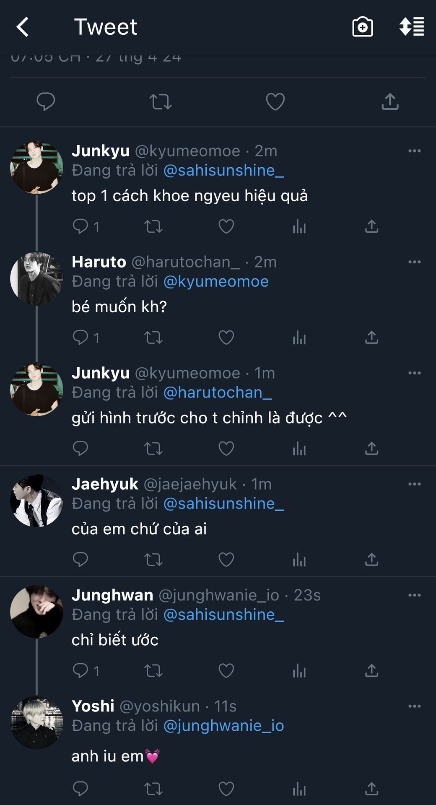Like the main tweet
This screenshot has width=436, height=805.
tap(275, 102)
